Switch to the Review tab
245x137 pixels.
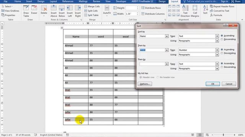pos(96,2)
